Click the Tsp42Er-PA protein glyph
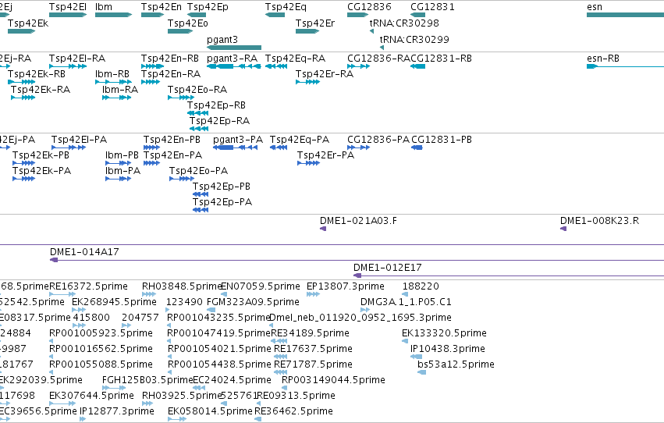 click(308, 163)
